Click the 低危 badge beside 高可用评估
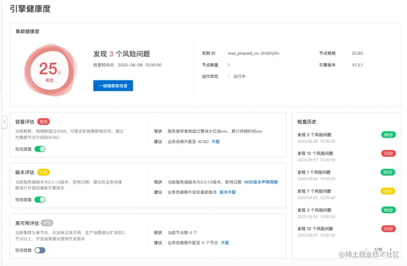407x266 pixels. pos(47,223)
